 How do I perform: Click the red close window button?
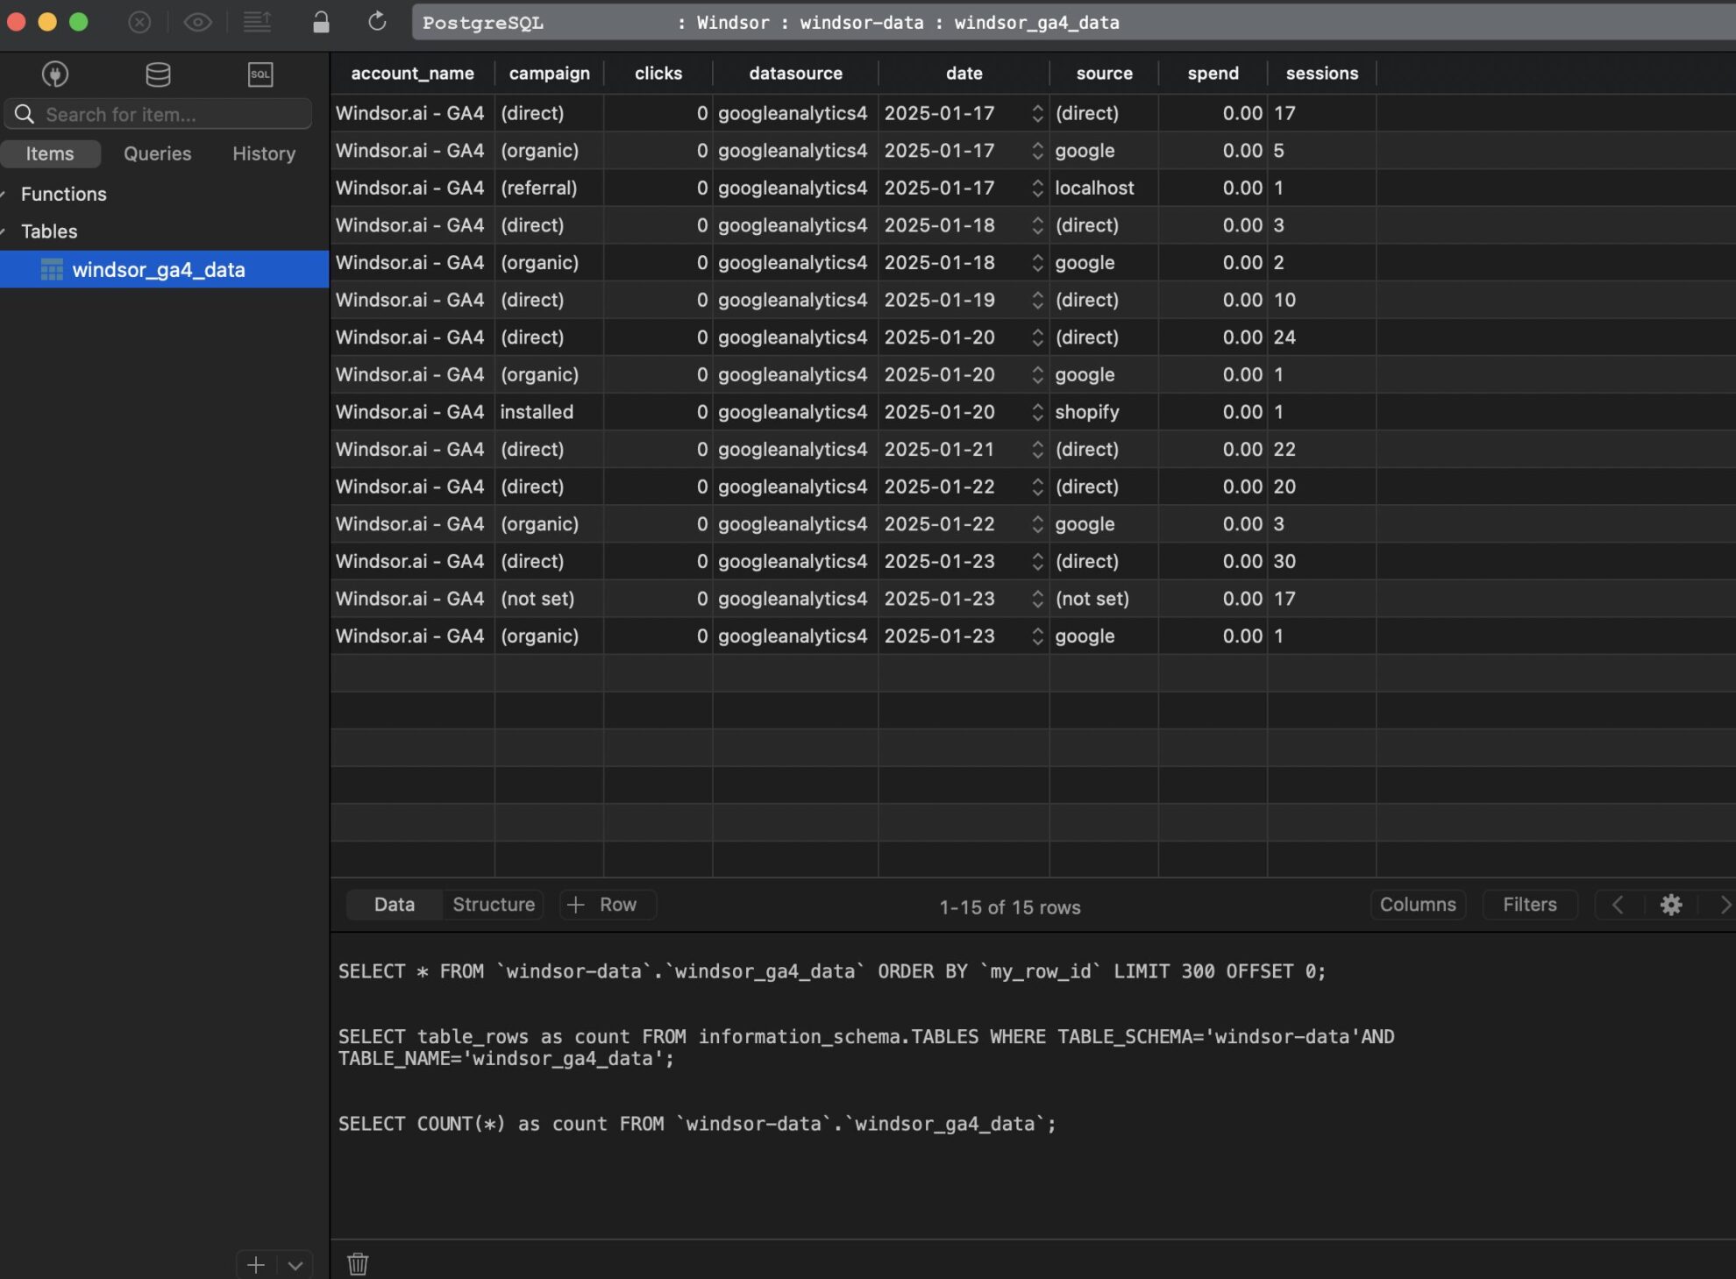[16, 22]
